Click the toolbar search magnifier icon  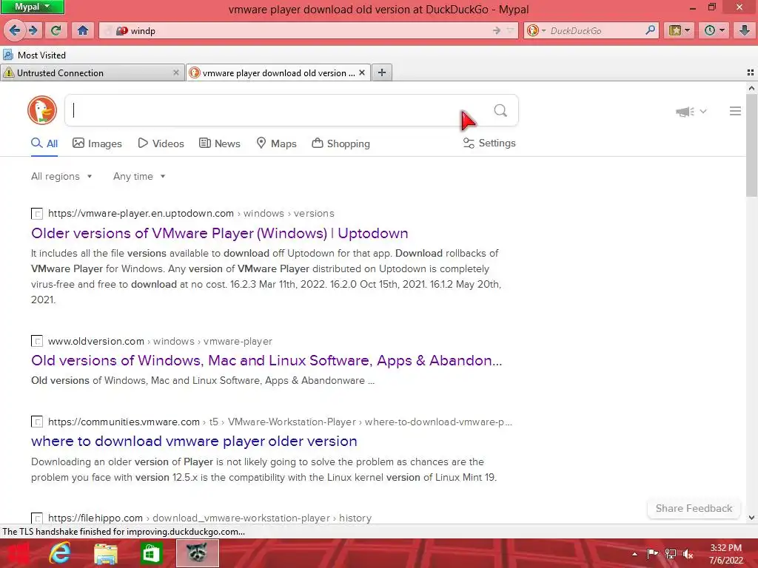(x=651, y=30)
